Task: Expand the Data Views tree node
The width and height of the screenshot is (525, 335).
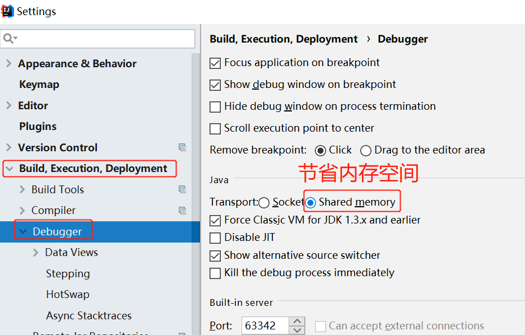Action: [35, 252]
